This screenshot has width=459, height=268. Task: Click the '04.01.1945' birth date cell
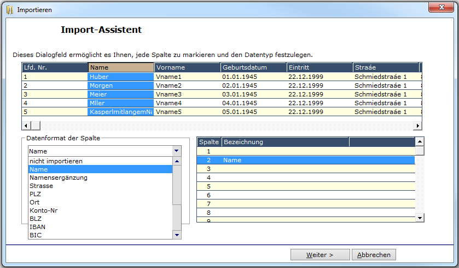[253, 103]
